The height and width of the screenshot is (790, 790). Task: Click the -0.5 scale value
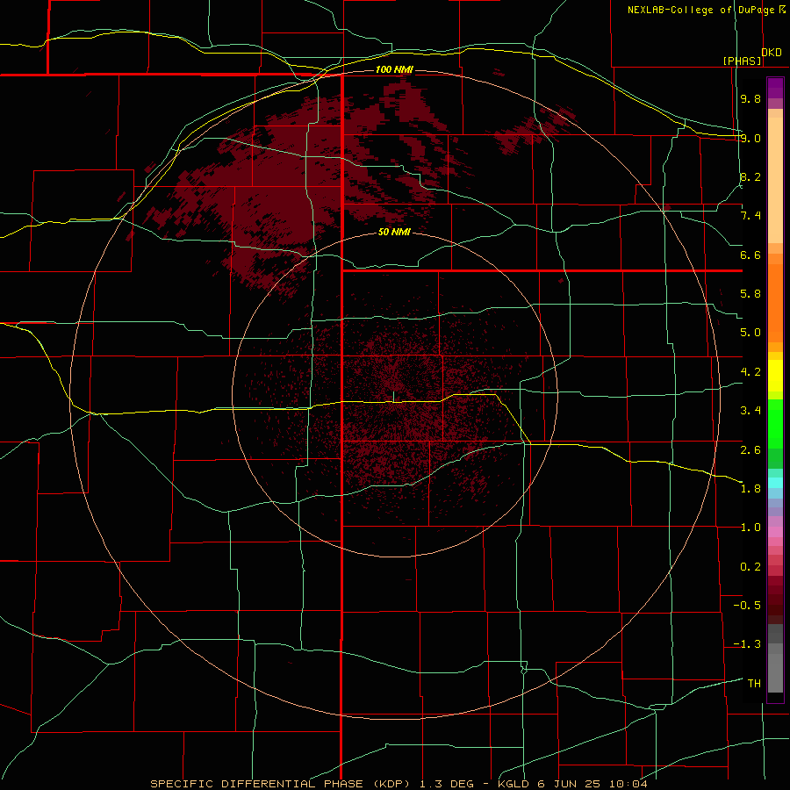747,606
